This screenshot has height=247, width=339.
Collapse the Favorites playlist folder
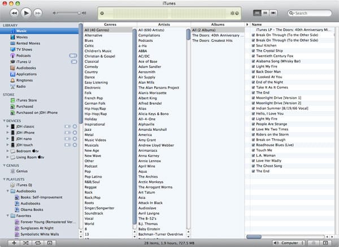click(7, 216)
